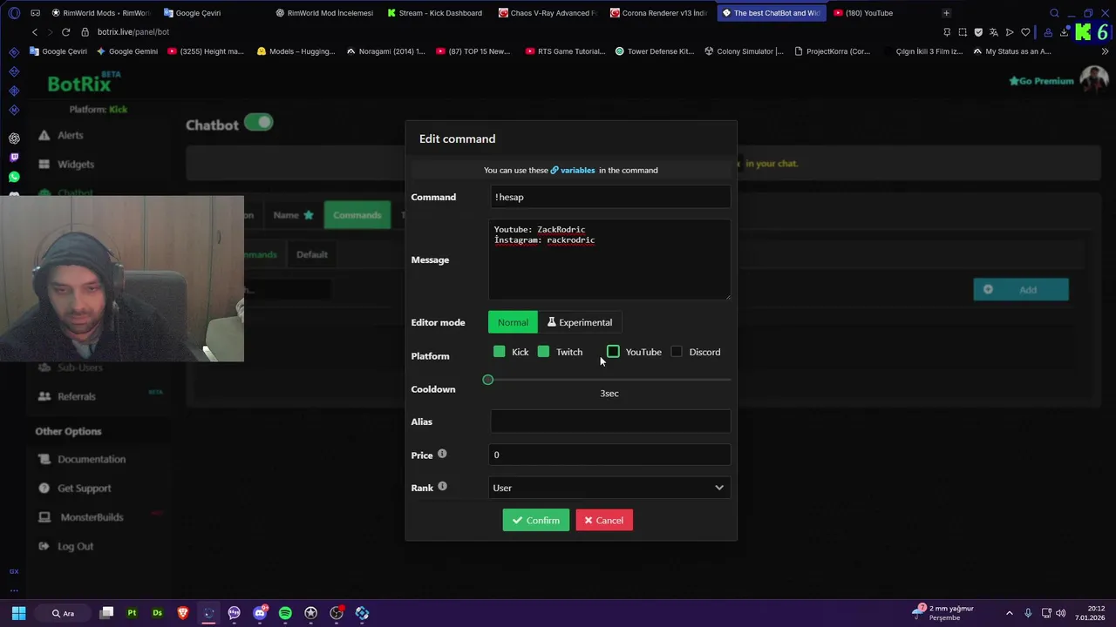Go back in browser history
Viewport: 1116px width, 627px height.
[35, 31]
